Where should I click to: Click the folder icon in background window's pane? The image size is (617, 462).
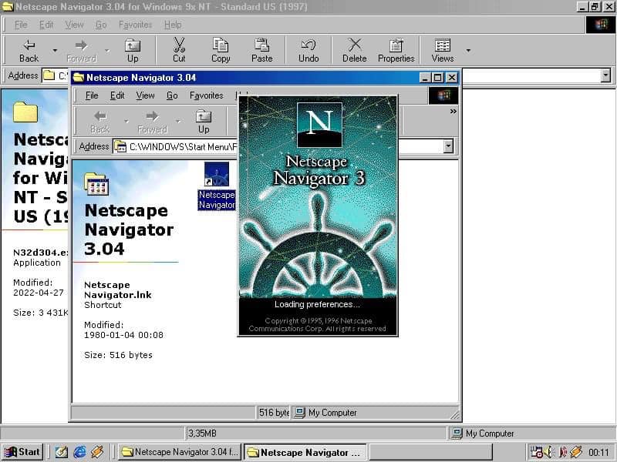pos(25,112)
